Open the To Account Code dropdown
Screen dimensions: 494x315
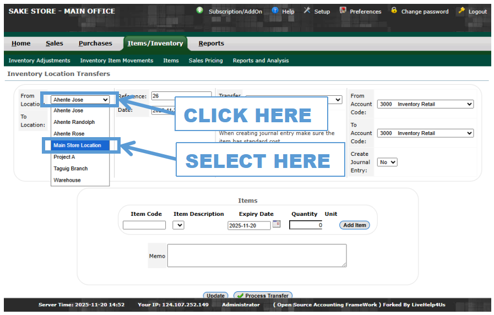tap(425, 133)
